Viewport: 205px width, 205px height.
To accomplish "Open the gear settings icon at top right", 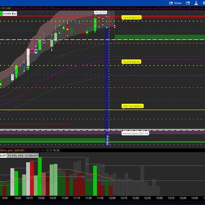I will (x=204, y=3).
